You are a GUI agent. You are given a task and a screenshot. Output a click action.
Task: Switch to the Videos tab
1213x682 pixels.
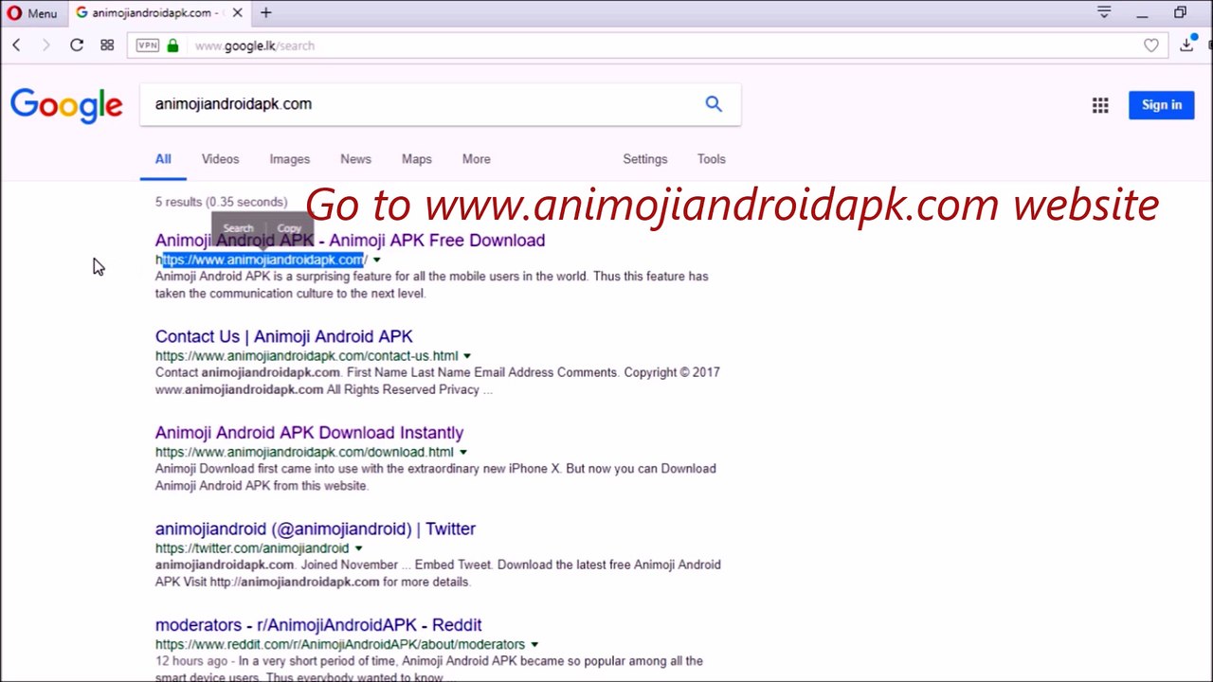pyautogui.click(x=220, y=159)
